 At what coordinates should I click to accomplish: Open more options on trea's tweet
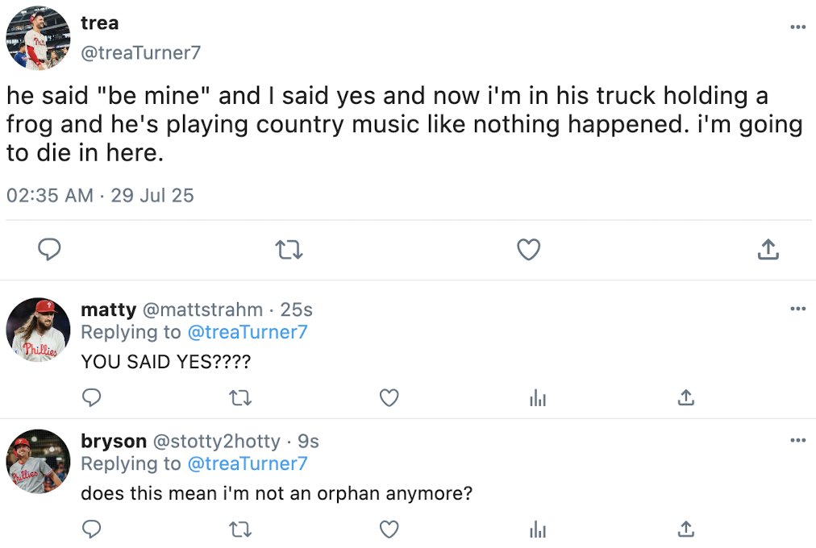point(797,27)
